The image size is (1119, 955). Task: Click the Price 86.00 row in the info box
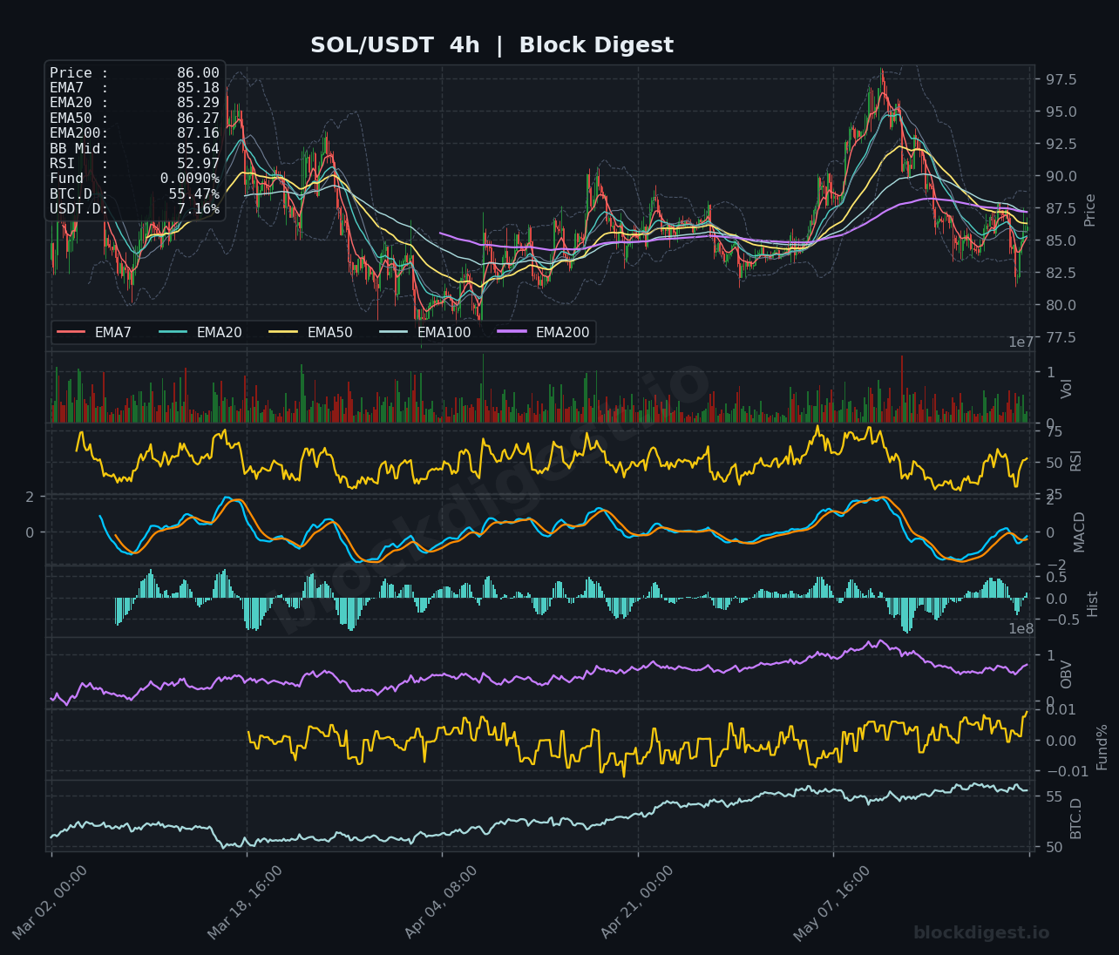[134, 73]
